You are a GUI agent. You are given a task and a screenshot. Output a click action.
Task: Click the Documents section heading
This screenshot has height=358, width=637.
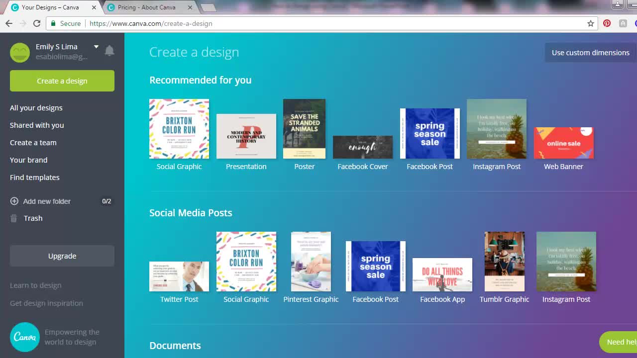point(175,346)
